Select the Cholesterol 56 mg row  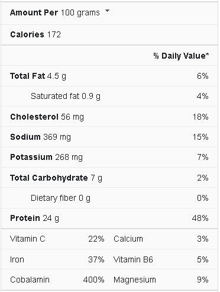click(109, 117)
